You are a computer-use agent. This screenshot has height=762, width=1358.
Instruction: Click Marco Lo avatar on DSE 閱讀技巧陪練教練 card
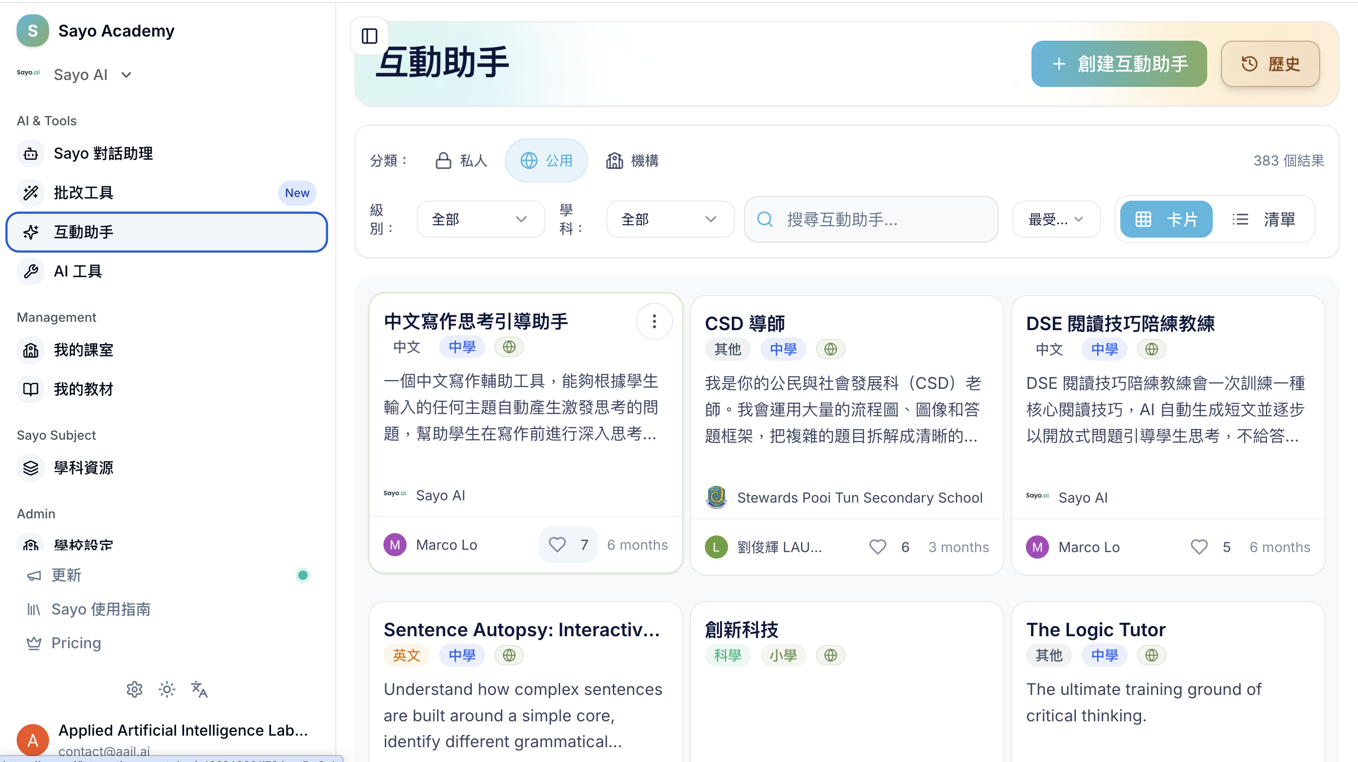click(x=1037, y=547)
